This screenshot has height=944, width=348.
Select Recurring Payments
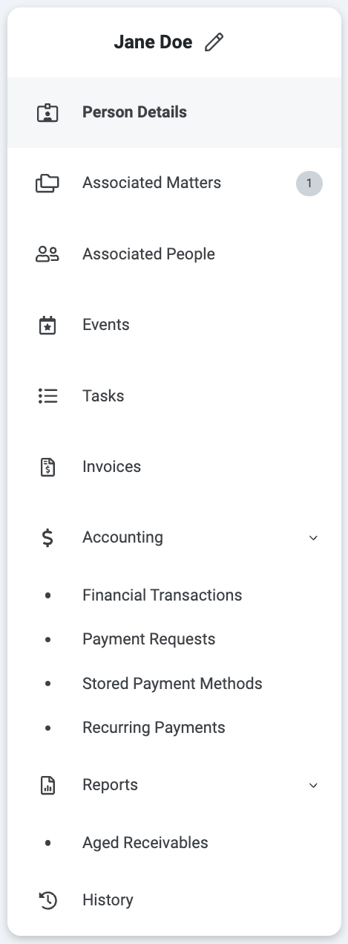click(154, 728)
